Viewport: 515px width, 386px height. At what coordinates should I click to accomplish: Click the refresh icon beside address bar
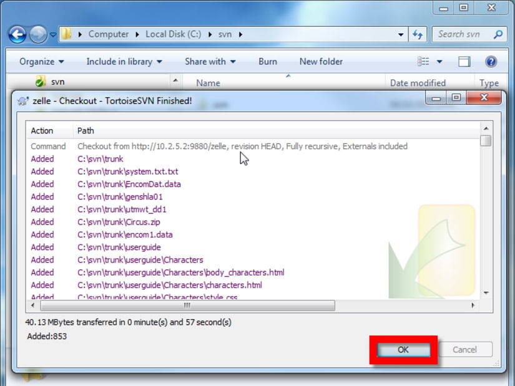(x=418, y=34)
